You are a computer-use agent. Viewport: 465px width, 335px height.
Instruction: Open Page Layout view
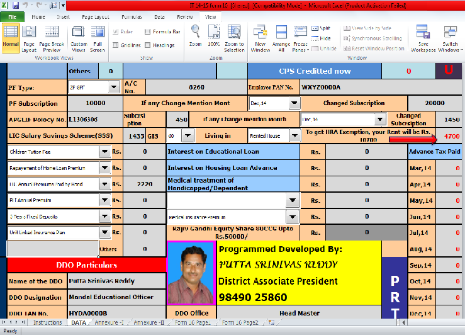29,39
